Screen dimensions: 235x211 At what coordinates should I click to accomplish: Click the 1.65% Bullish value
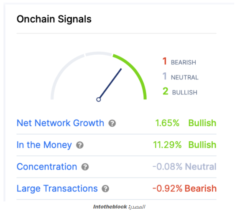click(x=186, y=123)
